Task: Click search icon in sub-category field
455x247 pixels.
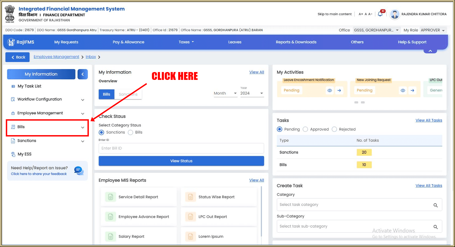Action: click(x=435, y=227)
